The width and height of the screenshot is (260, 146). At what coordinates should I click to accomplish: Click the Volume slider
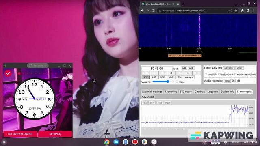[163, 82]
